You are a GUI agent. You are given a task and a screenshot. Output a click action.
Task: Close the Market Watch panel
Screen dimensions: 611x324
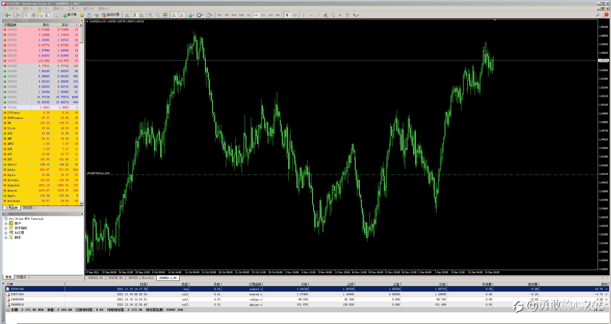[82, 20]
